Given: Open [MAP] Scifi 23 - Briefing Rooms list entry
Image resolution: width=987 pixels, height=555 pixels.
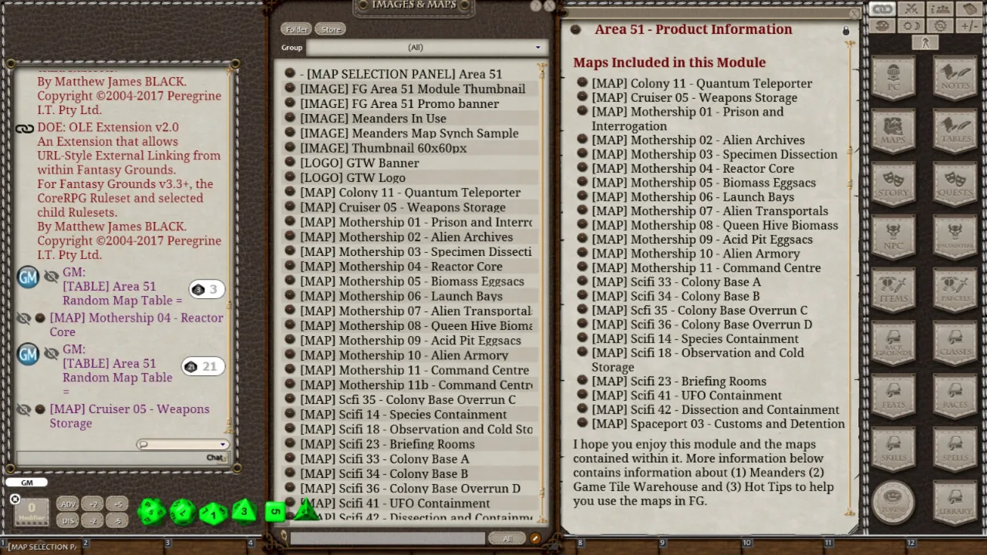Looking at the screenshot, I should point(387,444).
